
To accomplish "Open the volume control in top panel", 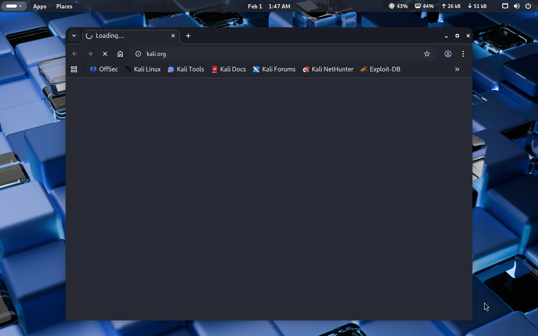I will [517, 6].
